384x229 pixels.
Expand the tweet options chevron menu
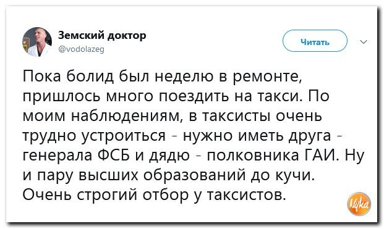pyautogui.click(x=364, y=42)
